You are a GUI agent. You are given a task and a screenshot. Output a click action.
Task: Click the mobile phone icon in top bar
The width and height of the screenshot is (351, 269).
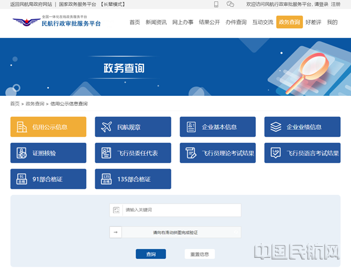click(216, 4)
